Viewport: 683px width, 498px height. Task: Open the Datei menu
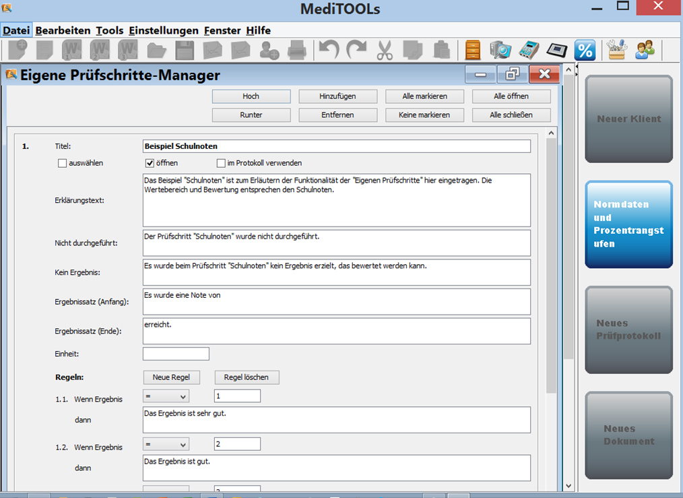(x=16, y=30)
